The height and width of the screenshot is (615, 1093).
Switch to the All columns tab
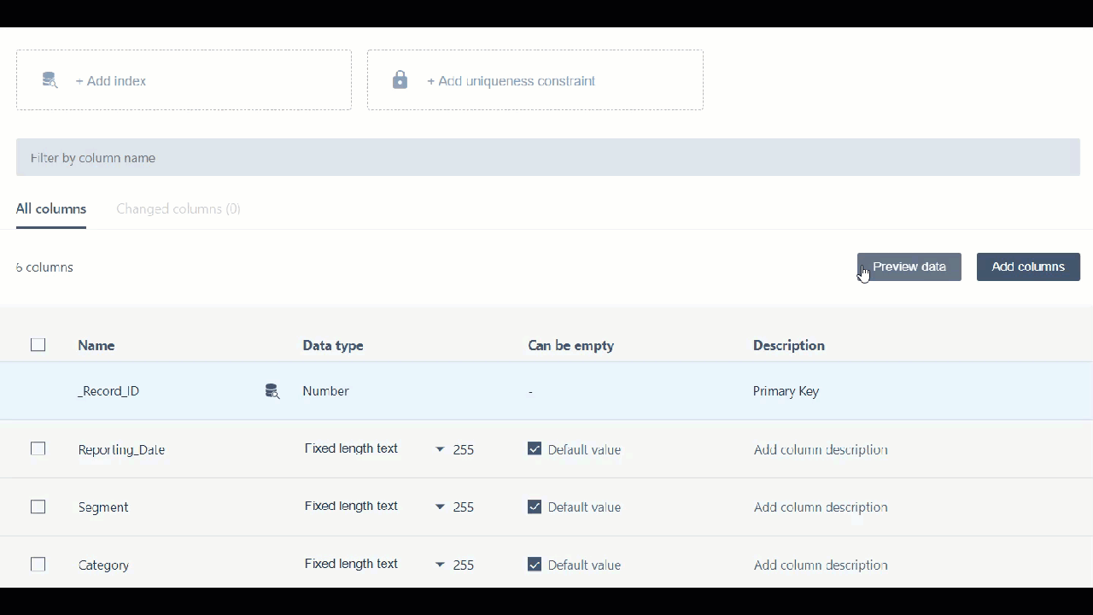pos(51,208)
